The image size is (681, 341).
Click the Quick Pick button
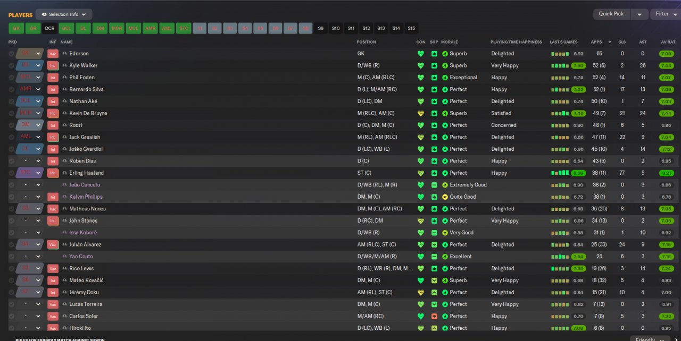point(612,14)
